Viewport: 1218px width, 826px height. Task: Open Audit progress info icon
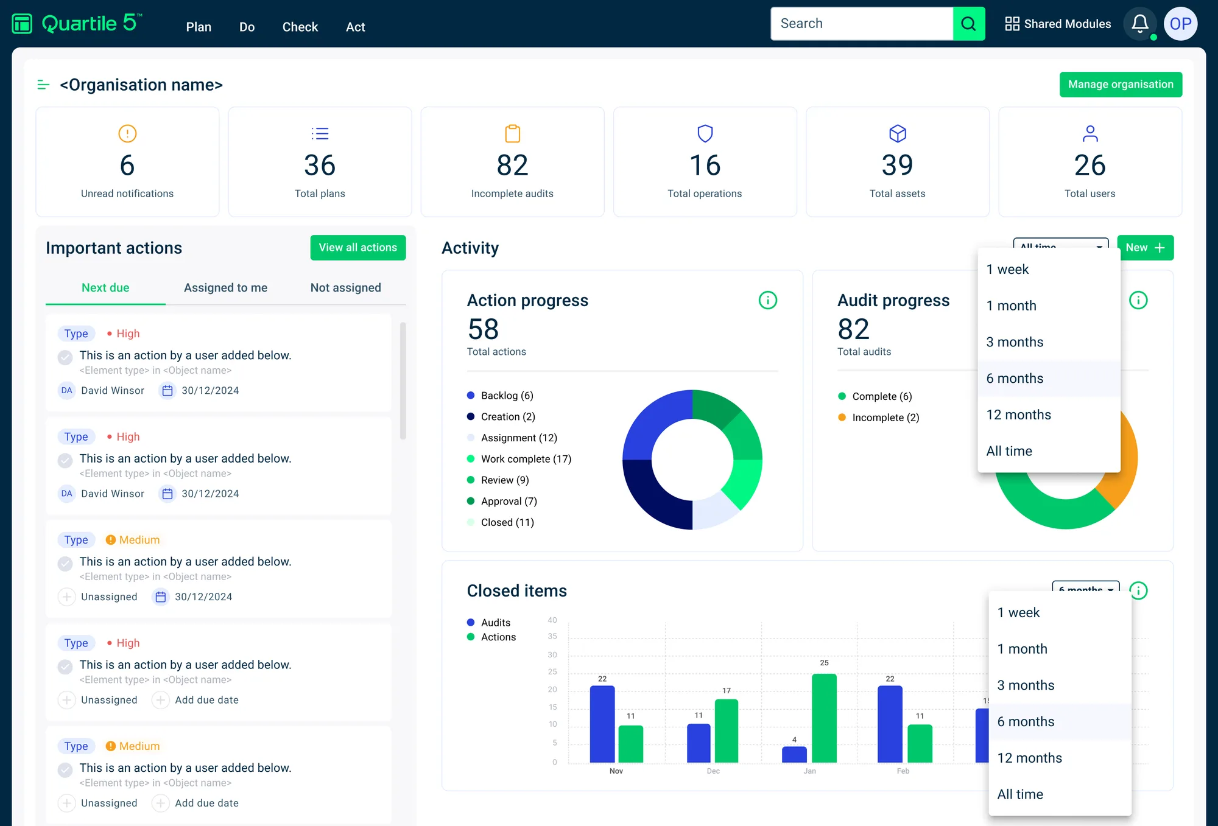pyautogui.click(x=1138, y=300)
